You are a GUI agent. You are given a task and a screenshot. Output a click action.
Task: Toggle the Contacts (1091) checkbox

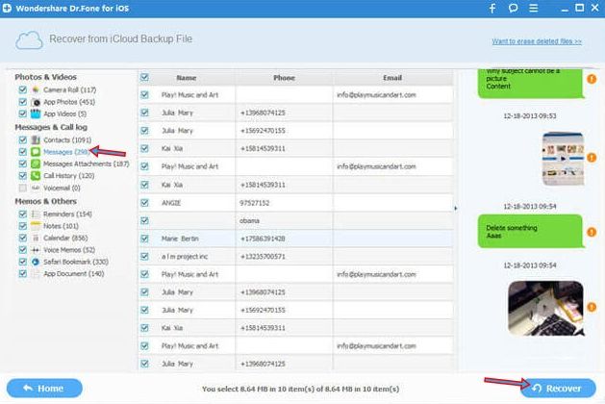[23, 139]
